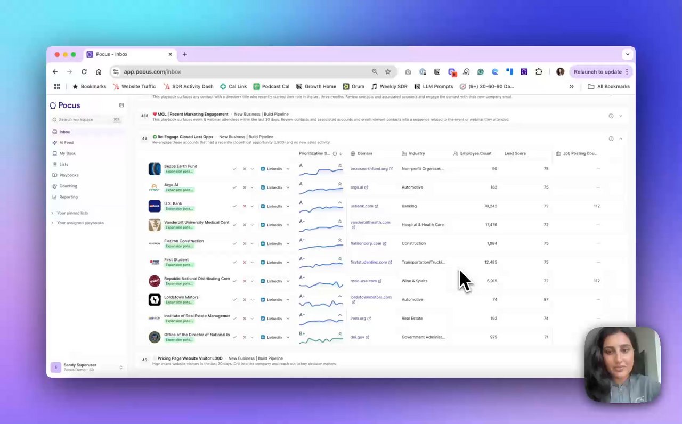The height and width of the screenshot is (424, 682).
Task: Open a new Chrome tab
Action: 185,54
